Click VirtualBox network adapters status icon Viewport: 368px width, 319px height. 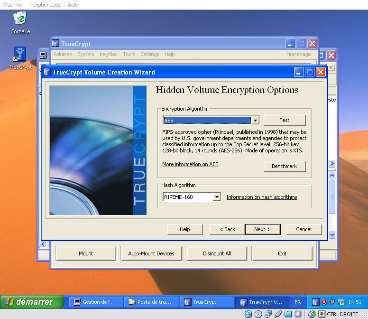[268, 314]
